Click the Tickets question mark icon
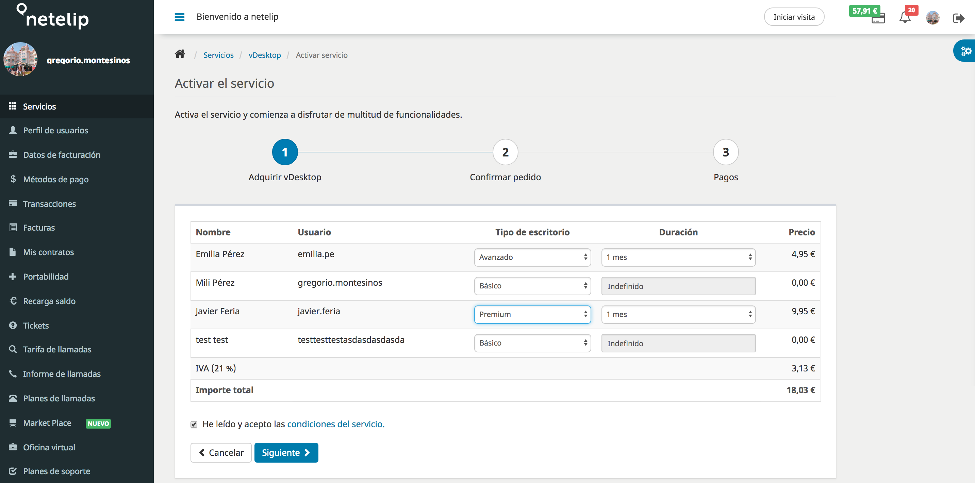The height and width of the screenshot is (483, 975). (13, 325)
